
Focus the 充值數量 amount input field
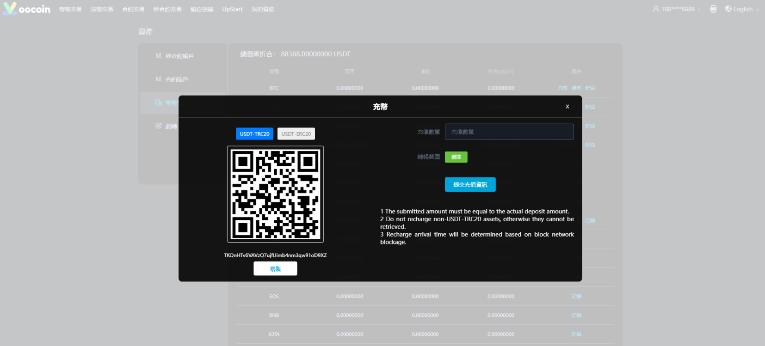tap(509, 132)
